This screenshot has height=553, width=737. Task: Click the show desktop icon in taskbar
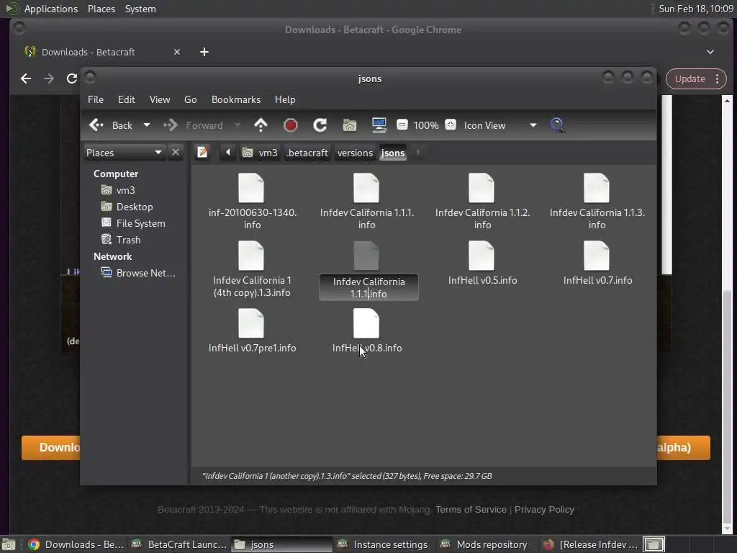coord(9,545)
